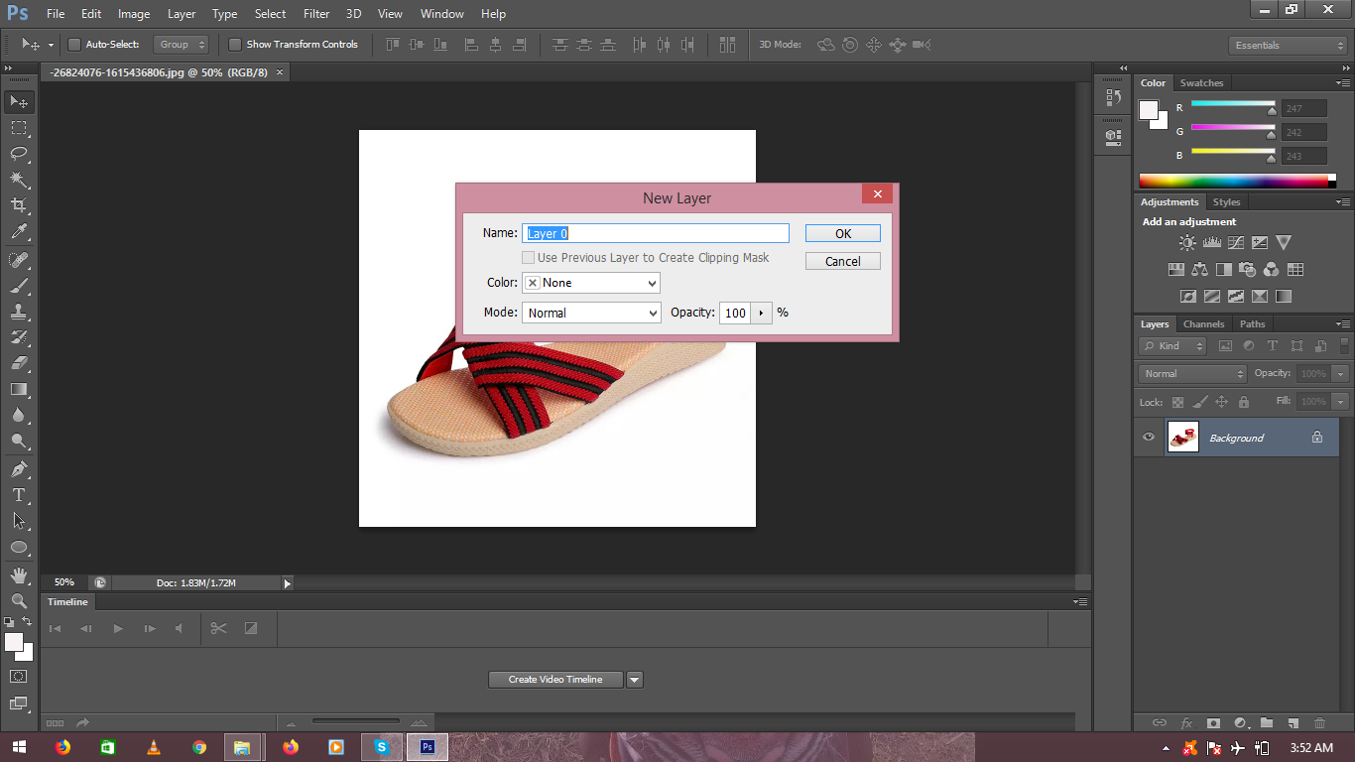Click the foreground color swatch in Color panel
Viewport: 1355px width, 762px height.
[x=1149, y=109]
